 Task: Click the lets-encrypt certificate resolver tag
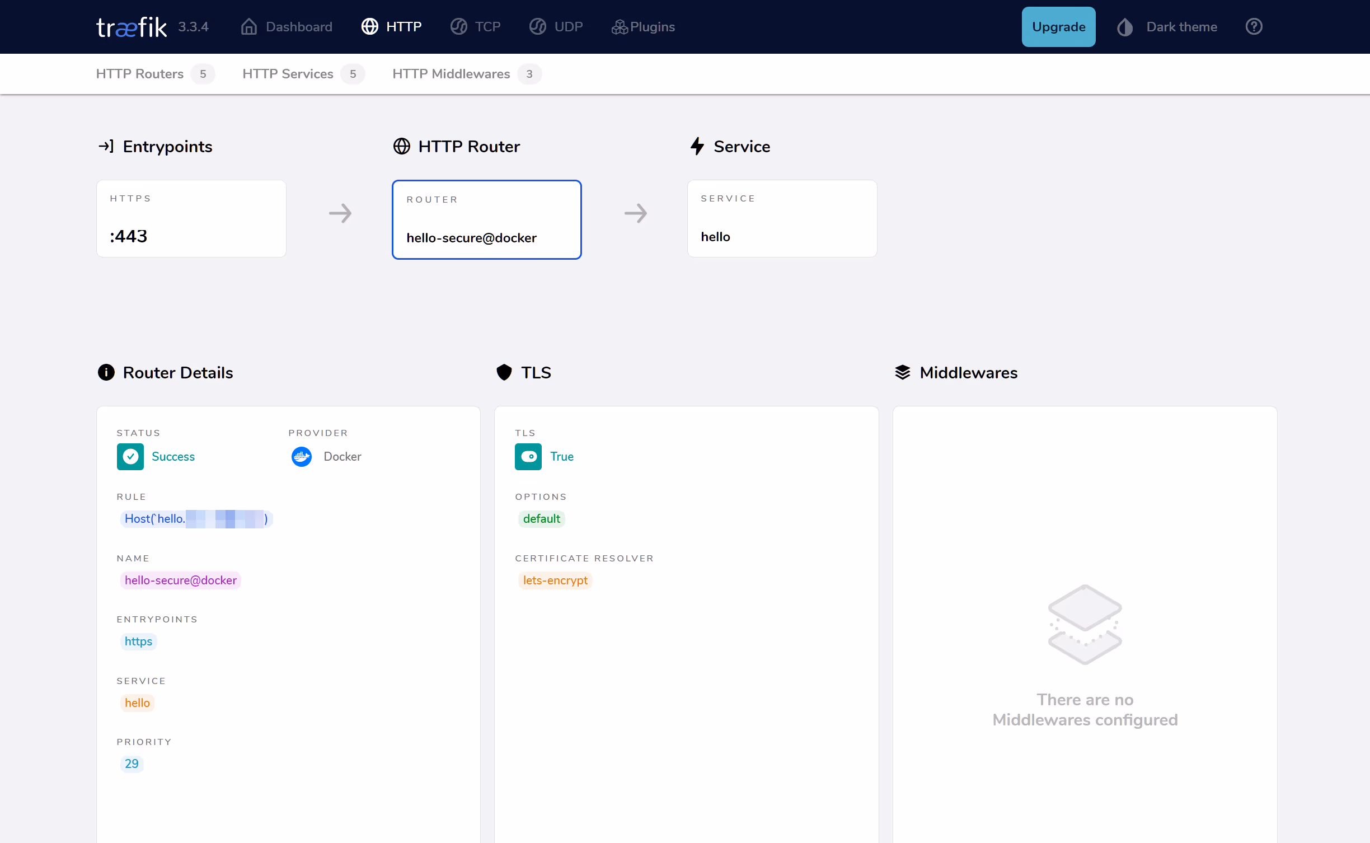[x=555, y=580]
